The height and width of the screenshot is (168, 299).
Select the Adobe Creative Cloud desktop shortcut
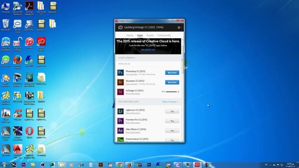(41, 44)
